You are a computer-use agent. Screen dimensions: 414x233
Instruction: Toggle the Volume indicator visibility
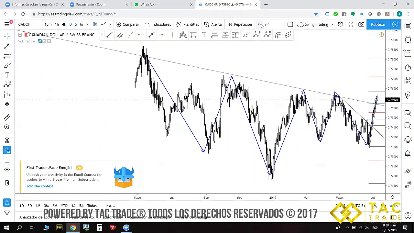point(40,41)
